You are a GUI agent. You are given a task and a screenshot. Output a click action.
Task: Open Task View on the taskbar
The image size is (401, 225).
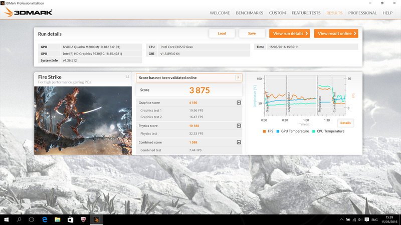31,219
